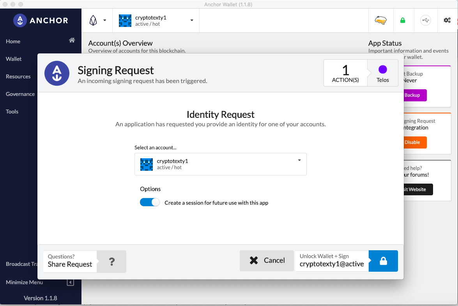The image size is (458, 306).
Task: Click the question mark help icon
Action: [x=111, y=261]
